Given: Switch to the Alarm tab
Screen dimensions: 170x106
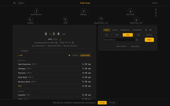Looking at the screenshot, I should (x=115, y=30).
